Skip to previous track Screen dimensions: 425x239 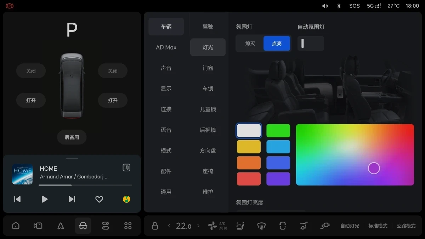coord(17,199)
